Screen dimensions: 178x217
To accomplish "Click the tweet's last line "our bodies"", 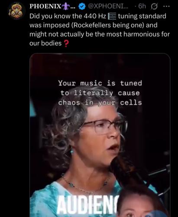I will (x=45, y=43).
